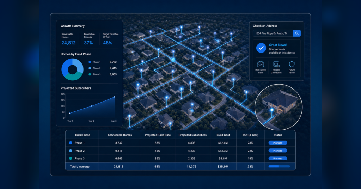Click the 4,237 projected subscribers cell
Screen dimensions: 361x189
pos(191,151)
